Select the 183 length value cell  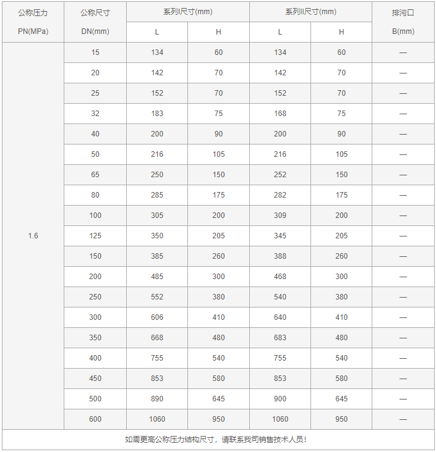click(157, 114)
